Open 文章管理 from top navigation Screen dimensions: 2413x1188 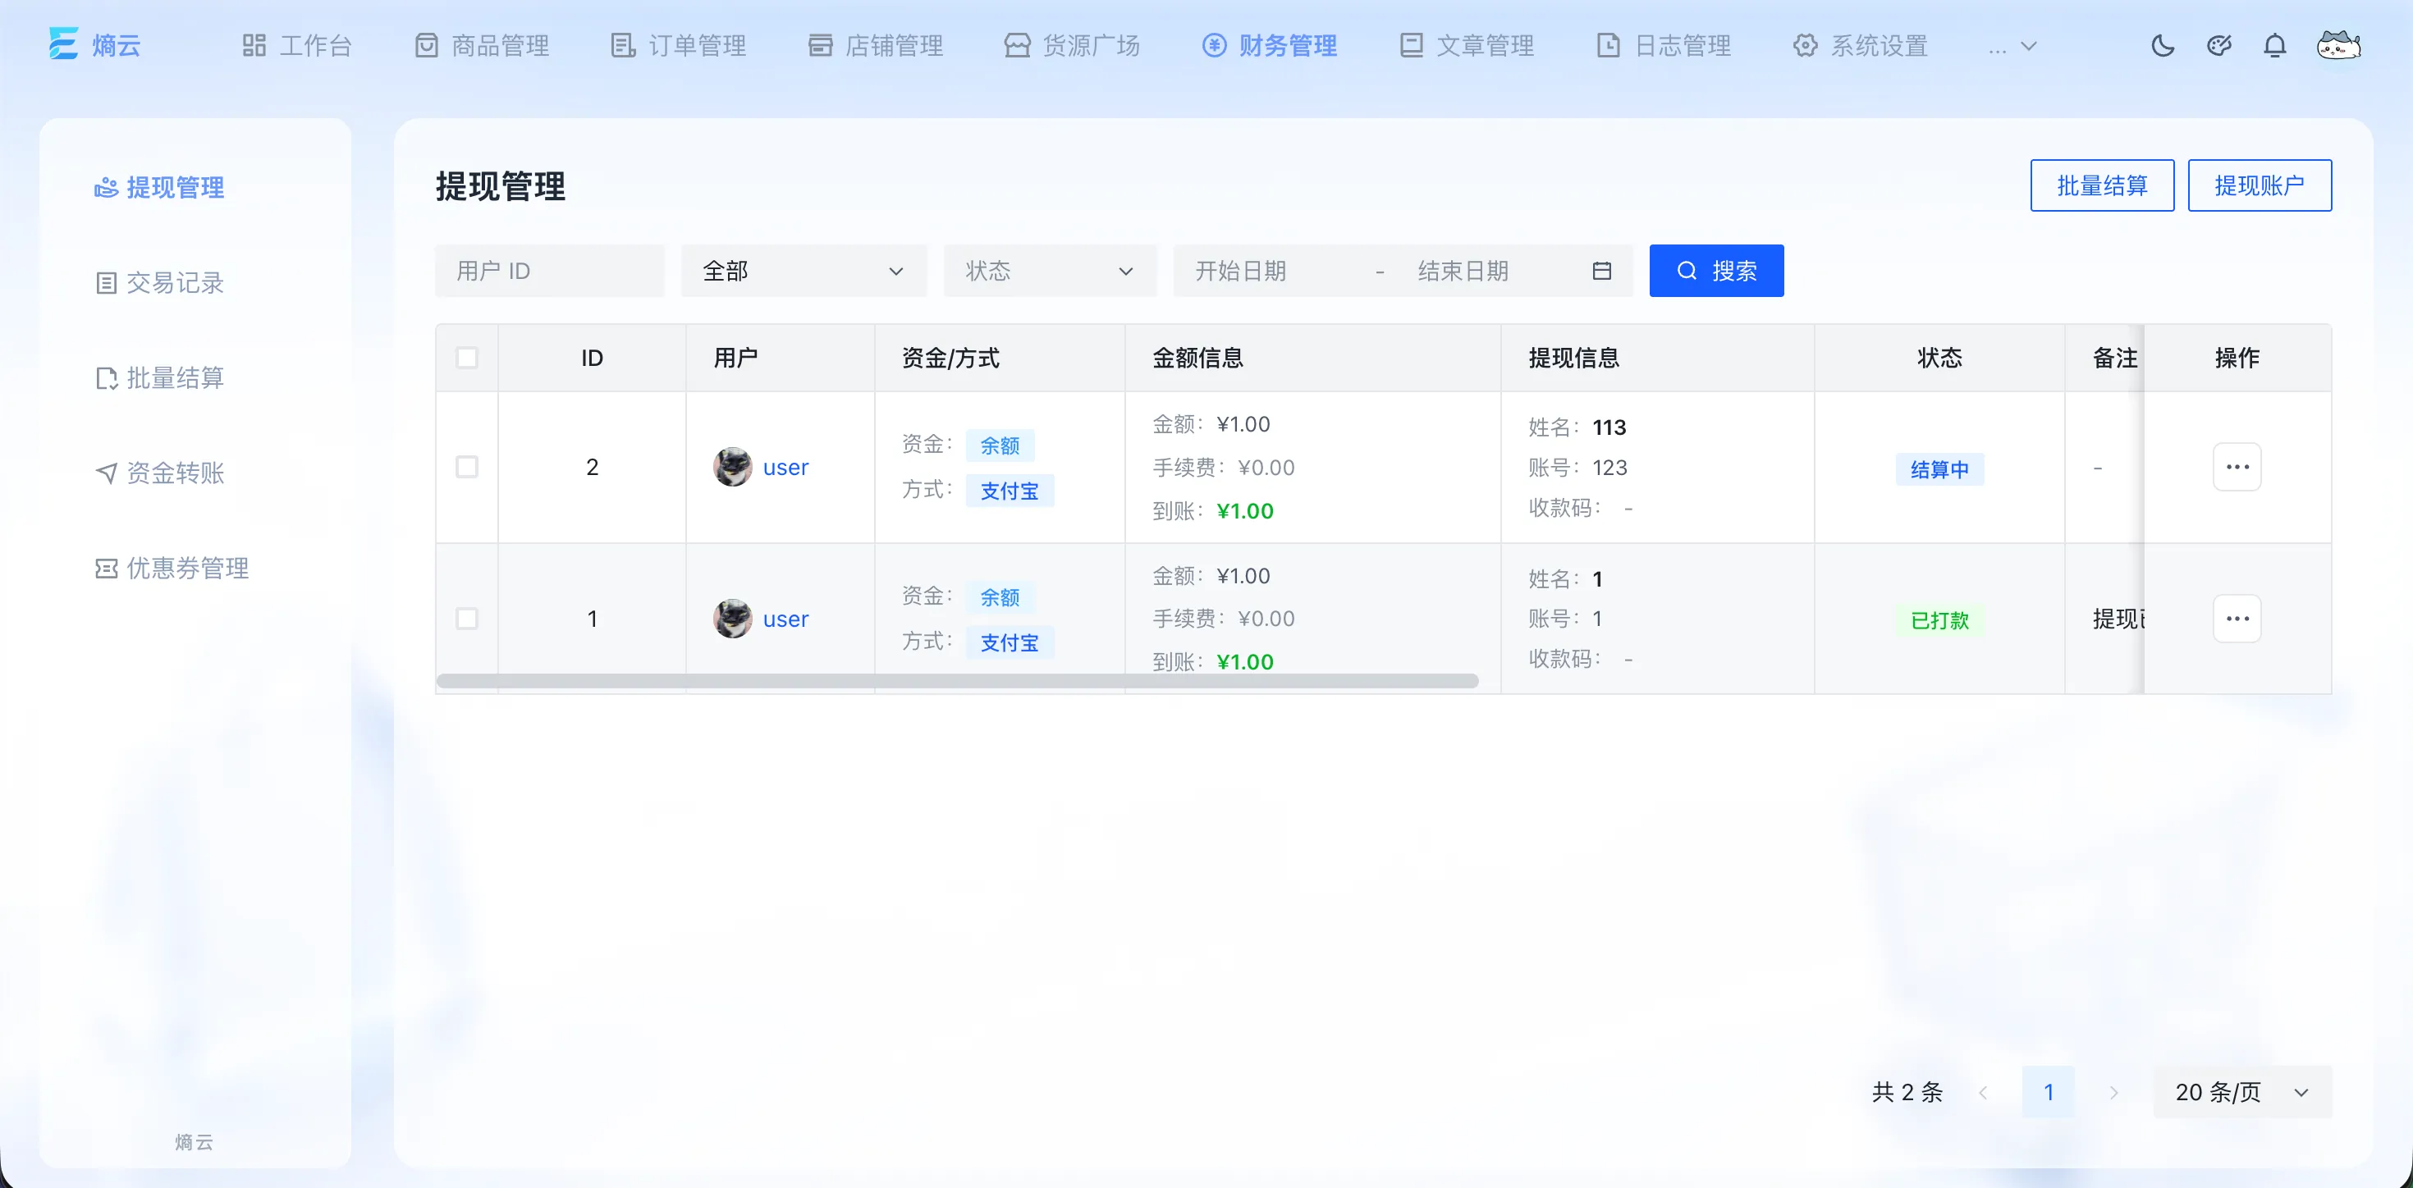click(x=1466, y=45)
